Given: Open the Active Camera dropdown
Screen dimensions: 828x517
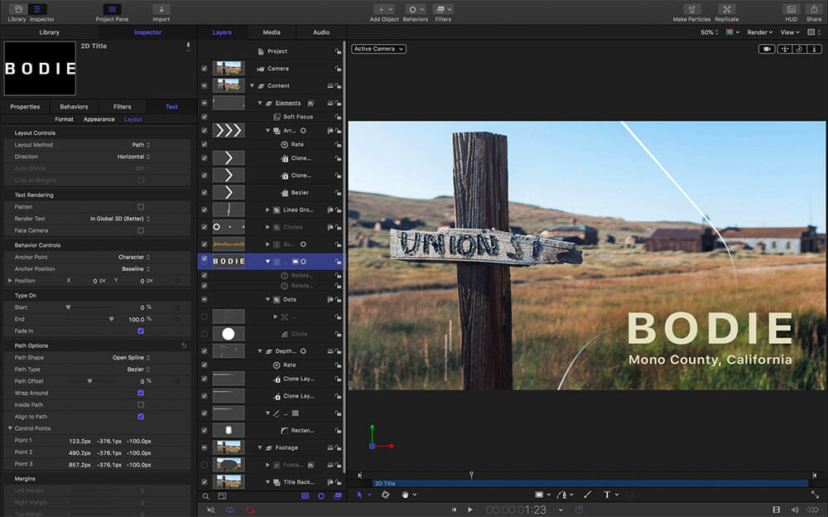Looking at the screenshot, I should click(x=378, y=49).
